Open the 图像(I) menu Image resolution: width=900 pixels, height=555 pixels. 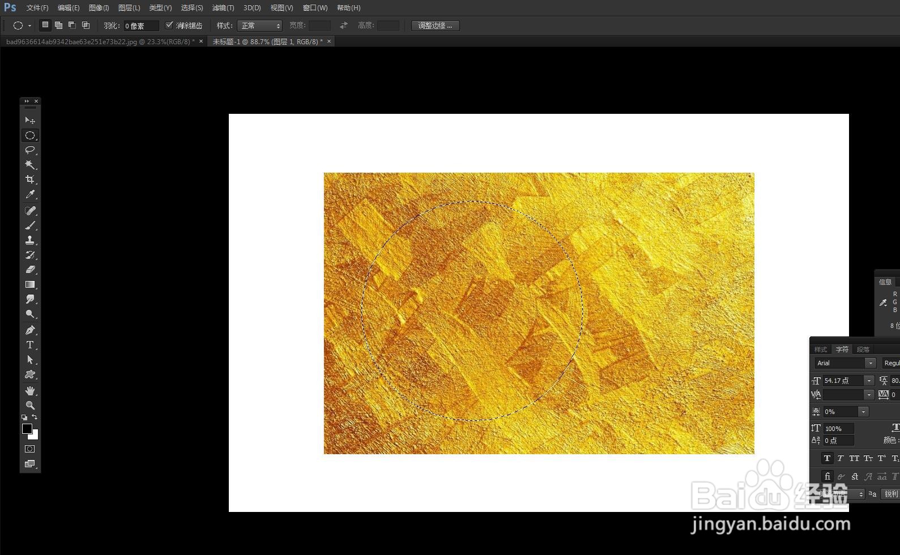point(99,8)
